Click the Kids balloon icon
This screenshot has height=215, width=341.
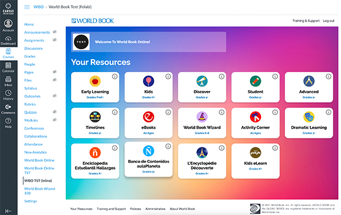148,81
